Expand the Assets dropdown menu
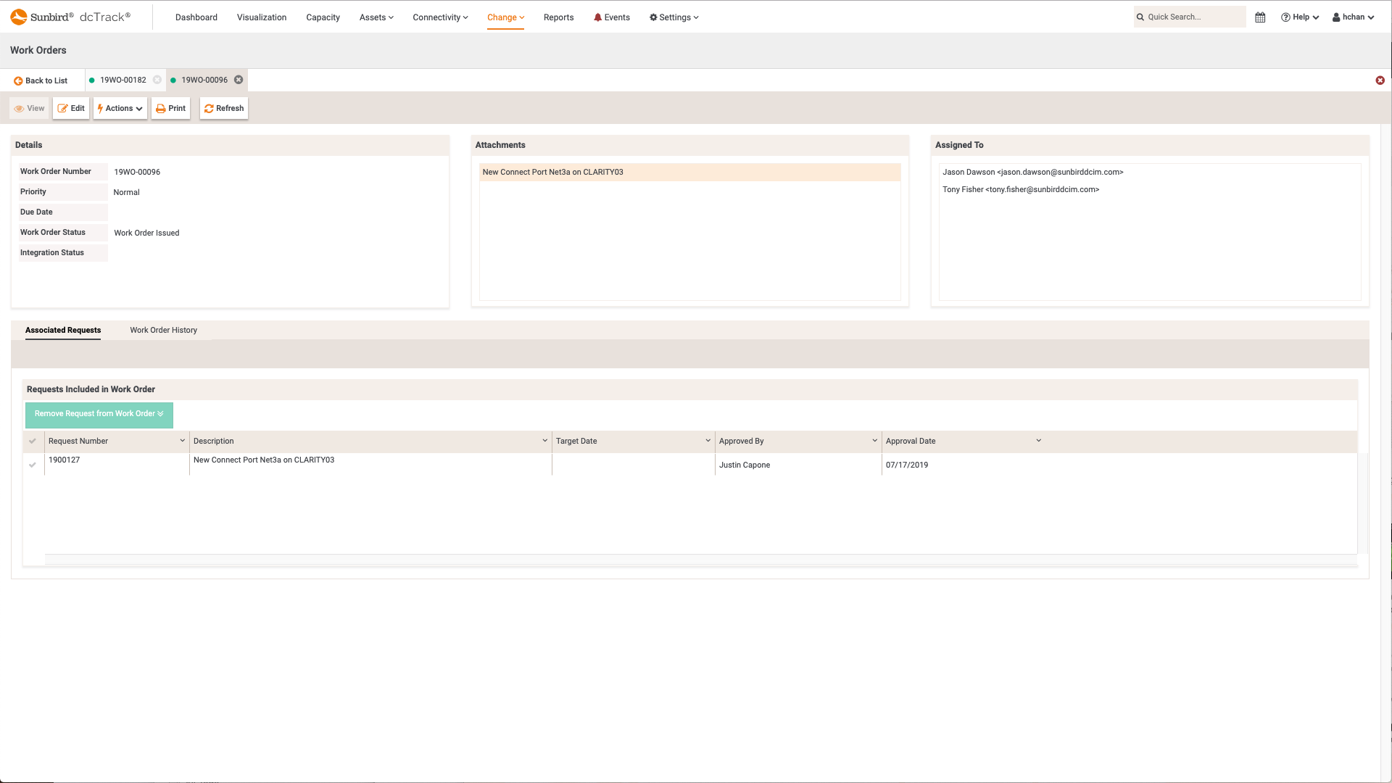1392x783 pixels. [x=376, y=17]
